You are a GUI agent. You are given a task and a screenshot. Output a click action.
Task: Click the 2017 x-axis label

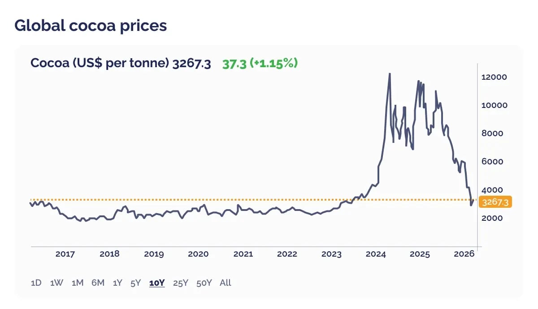[x=65, y=254]
